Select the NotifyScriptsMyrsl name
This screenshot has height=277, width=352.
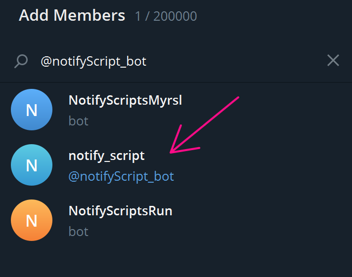(x=125, y=100)
